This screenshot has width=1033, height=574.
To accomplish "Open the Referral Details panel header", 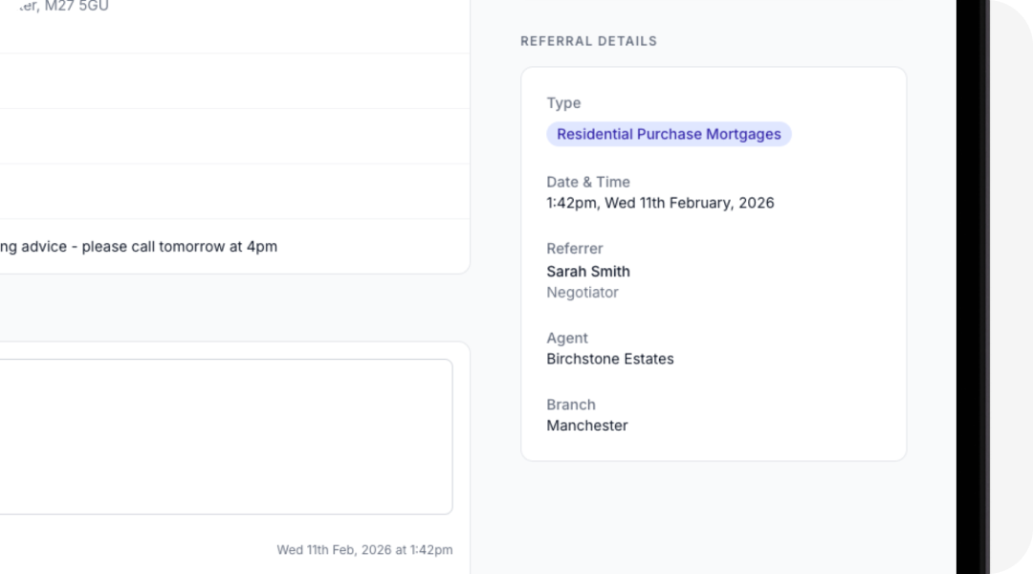I will pyautogui.click(x=588, y=41).
